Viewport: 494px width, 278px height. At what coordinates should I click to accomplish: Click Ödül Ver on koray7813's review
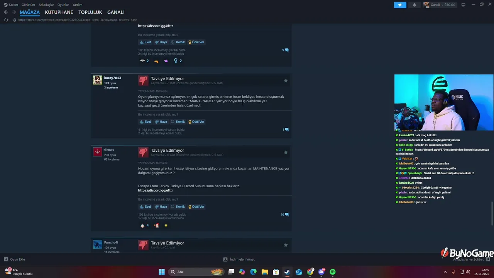[x=196, y=122]
